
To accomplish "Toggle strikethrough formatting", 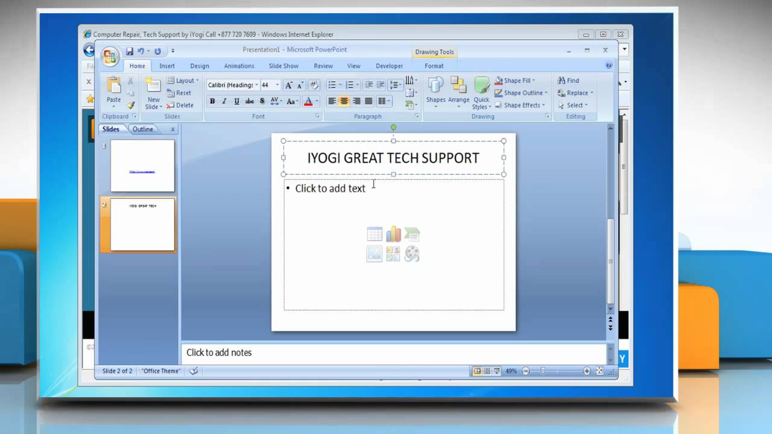I will [x=249, y=101].
